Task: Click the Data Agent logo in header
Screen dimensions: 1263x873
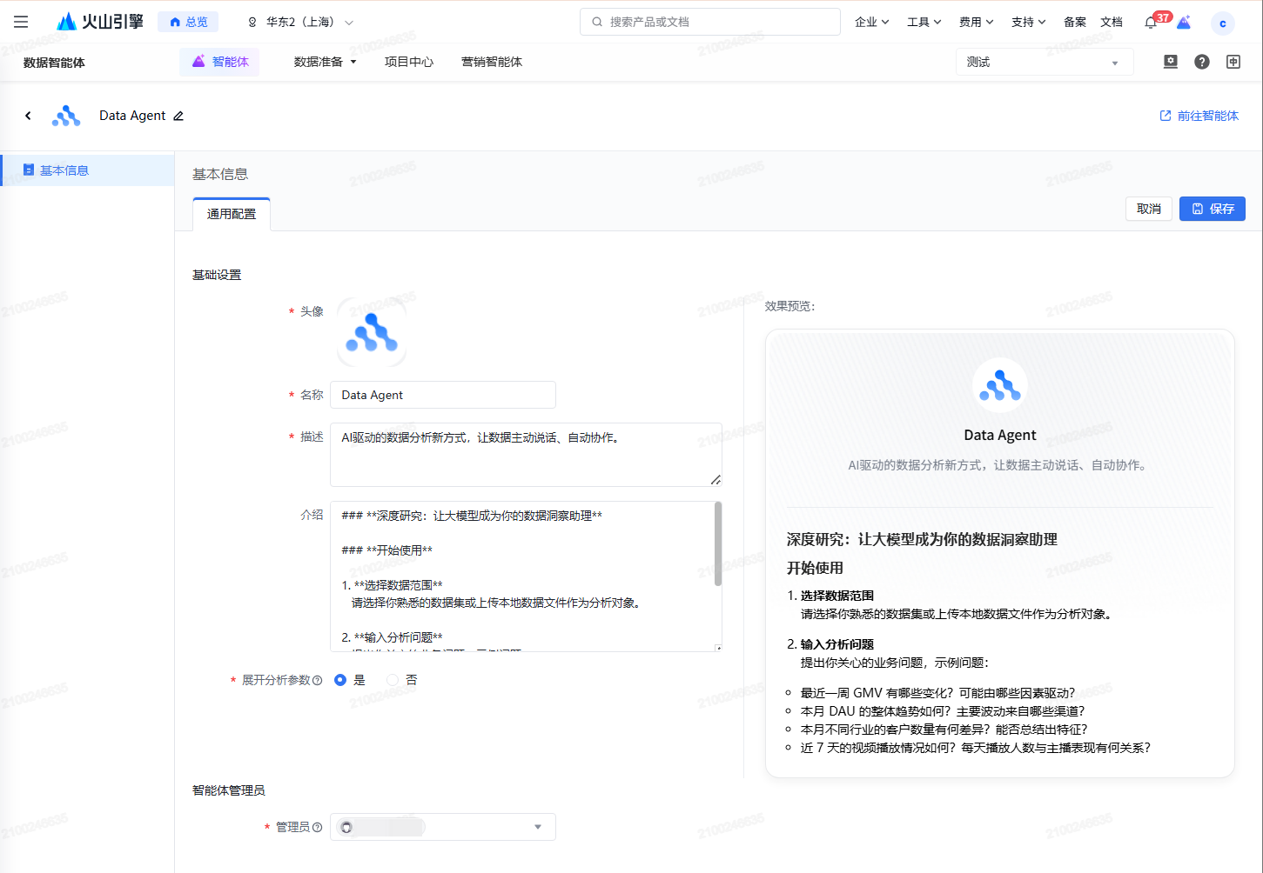Action: [66, 116]
